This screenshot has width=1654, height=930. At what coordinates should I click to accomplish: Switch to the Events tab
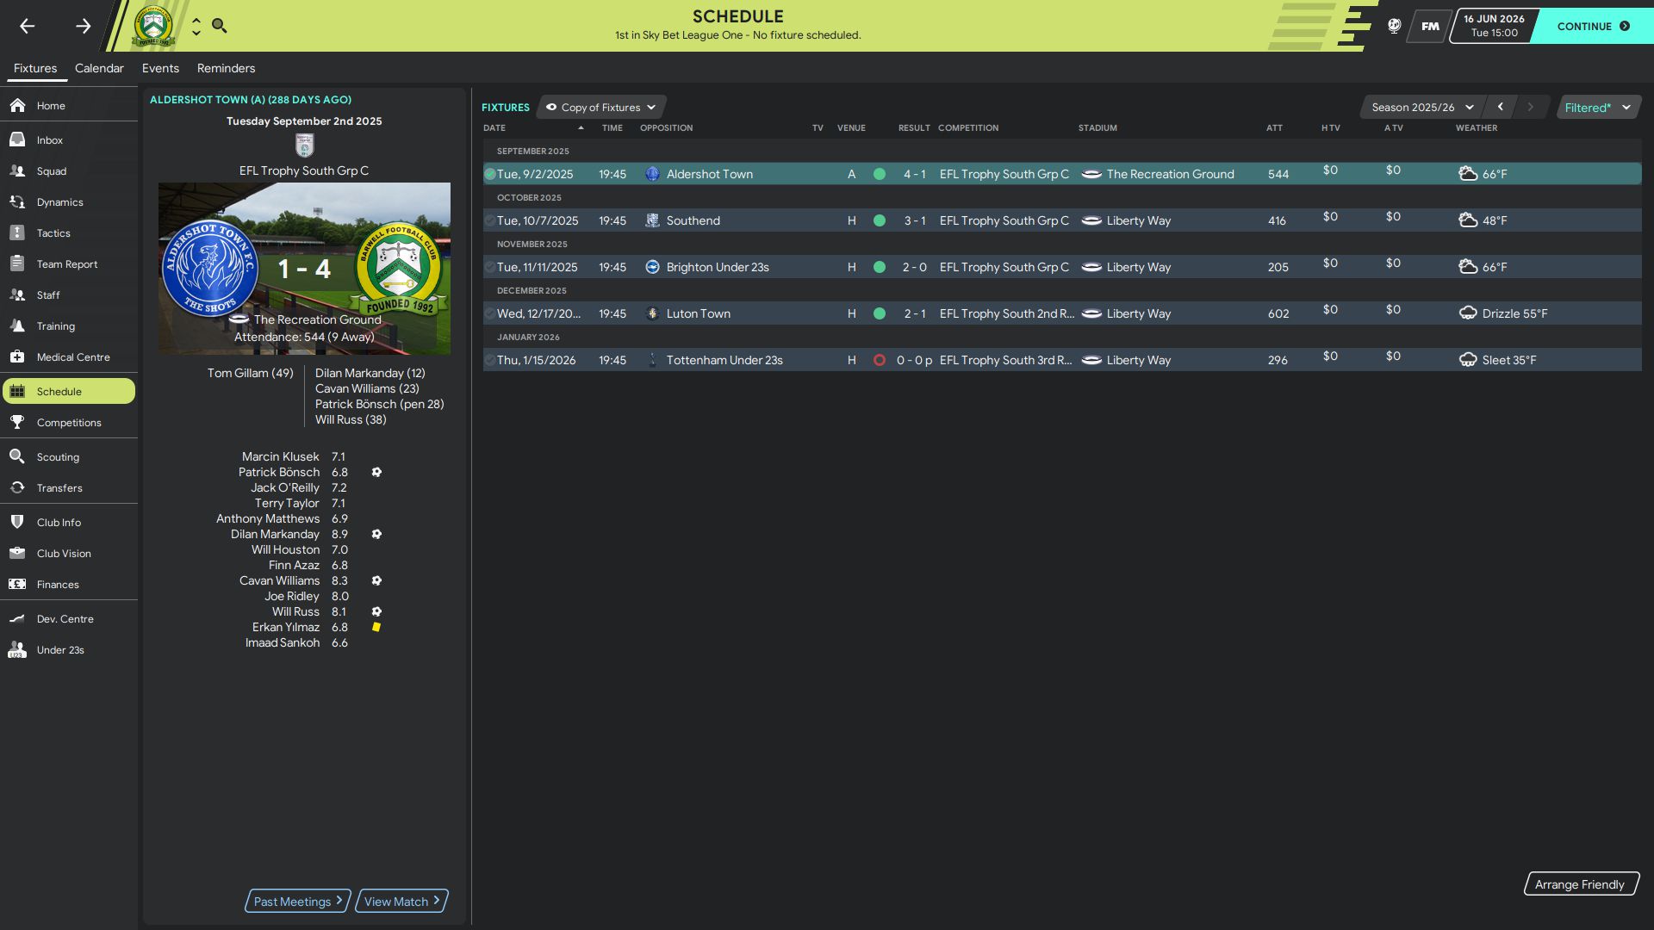pos(160,68)
